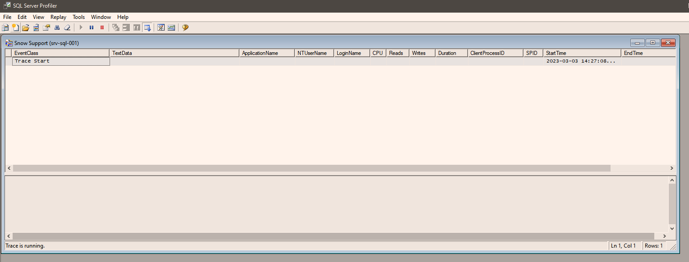Click the EndTime column header
The image size is (689, 262).
point(648,53)
